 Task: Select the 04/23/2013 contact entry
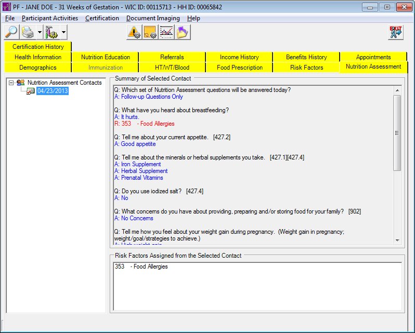point(53,91)
